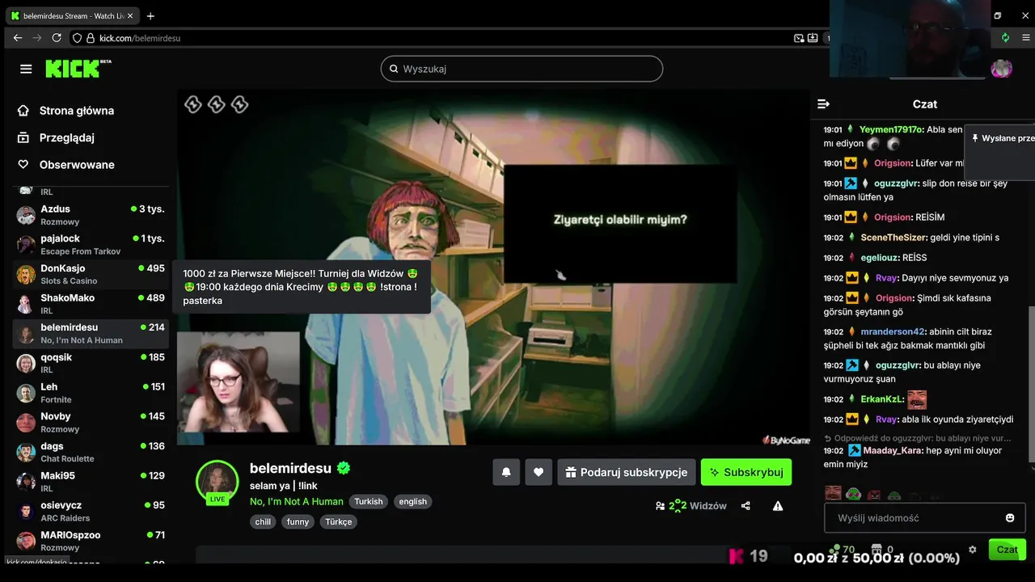The height and width of the screenshot is (582, 1035).
Task: Click the browser back arrow
Action: (x=18, y=38)
